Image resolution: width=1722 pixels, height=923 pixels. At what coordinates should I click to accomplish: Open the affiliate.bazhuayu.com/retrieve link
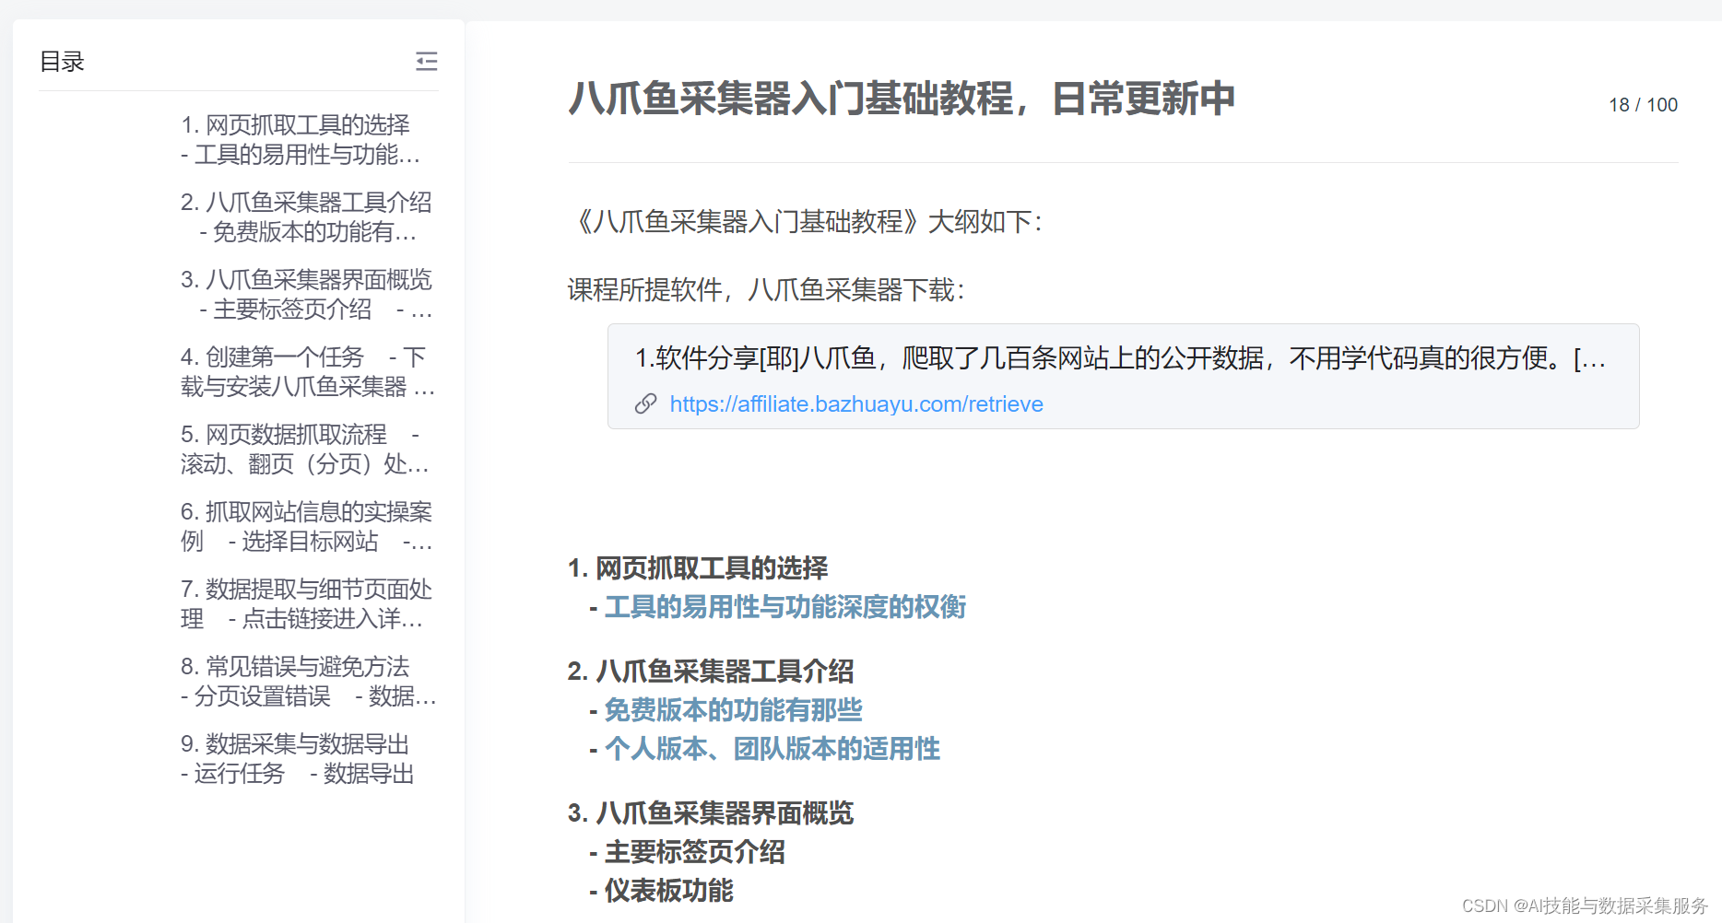(856, 403)
